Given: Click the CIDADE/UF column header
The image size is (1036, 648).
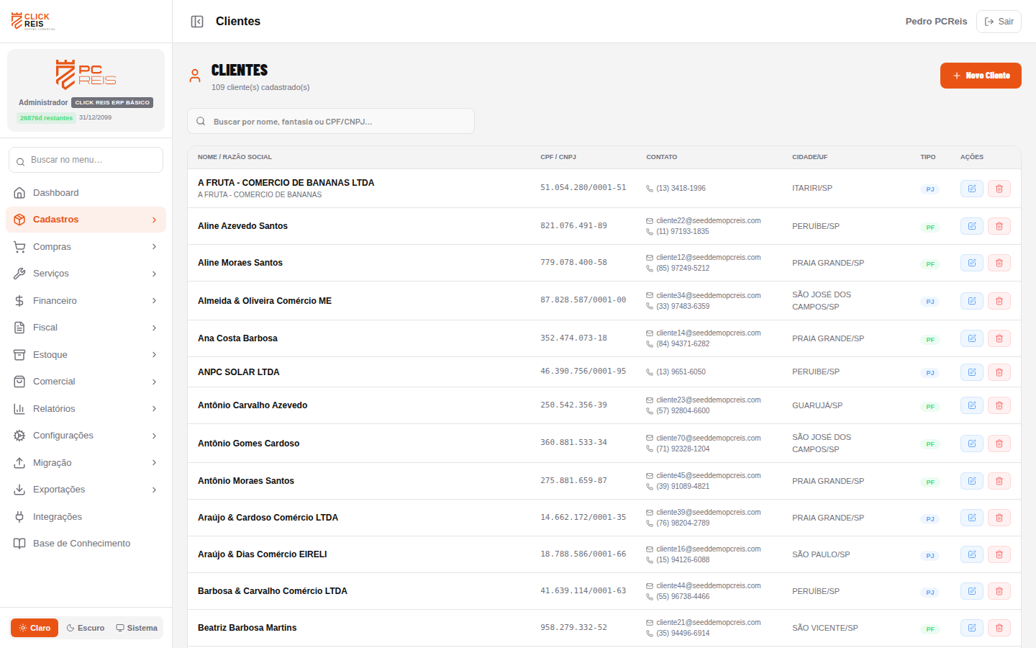Looking at the screenshot, I should point(810,157).
